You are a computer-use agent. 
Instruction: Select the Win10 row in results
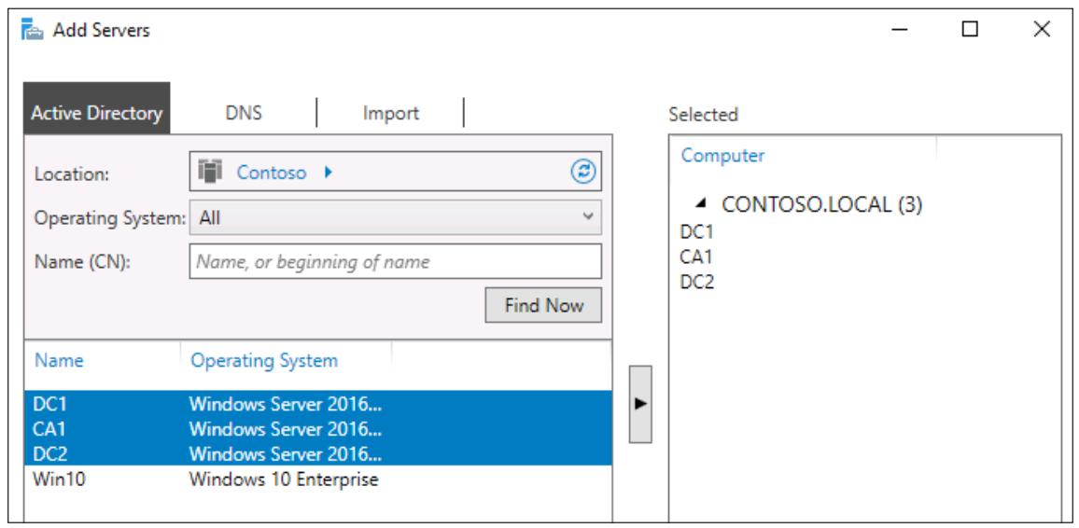(318, 479)
